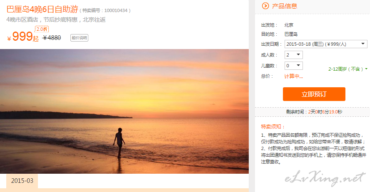Click the crossed-out ￥4880 original price

click(52, 38)
